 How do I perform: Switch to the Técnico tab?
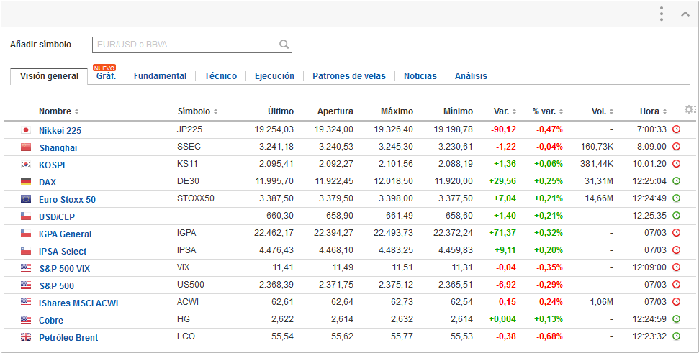coord(220,76)
